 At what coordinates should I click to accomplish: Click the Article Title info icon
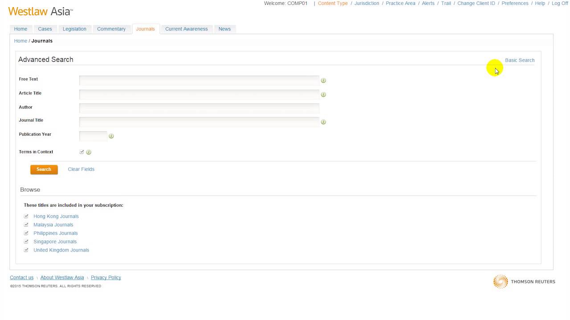323,95
